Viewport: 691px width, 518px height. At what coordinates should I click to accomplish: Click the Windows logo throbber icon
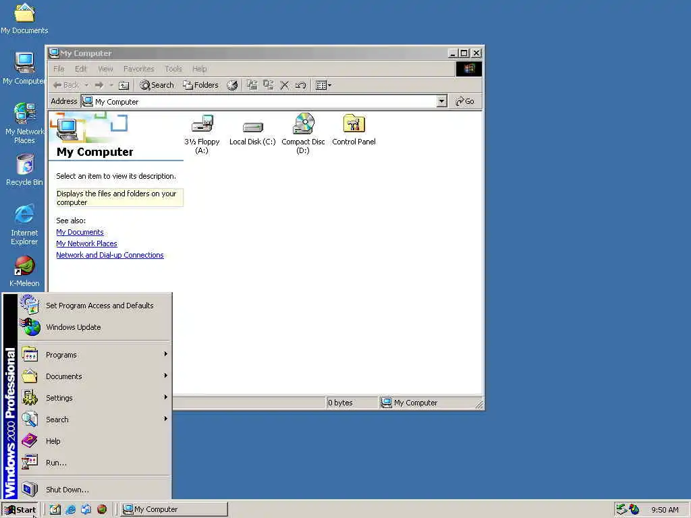tap(468, 69)
